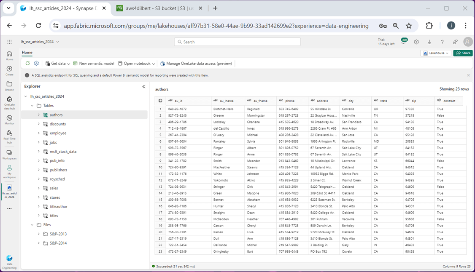Collapse the Tables section
Image resolution: width=475 pixels, height=272 pixels.
tap(32, 106)
